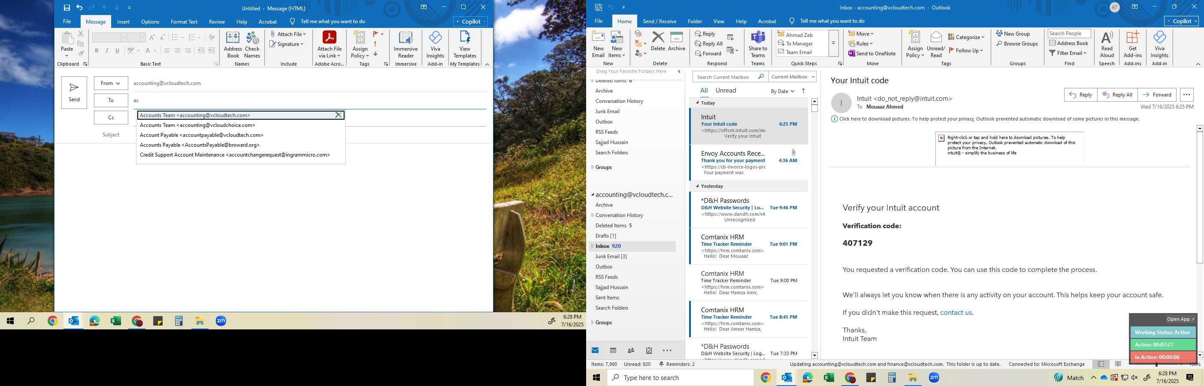Open Review tab in message window
Viewport: 1204px width, 386px height.
click(216, 21)
